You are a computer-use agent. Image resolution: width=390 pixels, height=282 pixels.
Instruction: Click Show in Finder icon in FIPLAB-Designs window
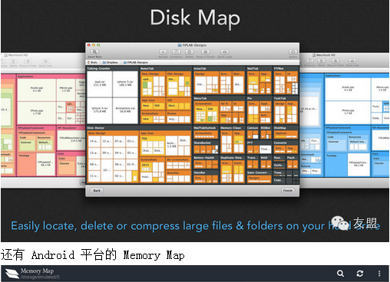[x=205, y=52]
